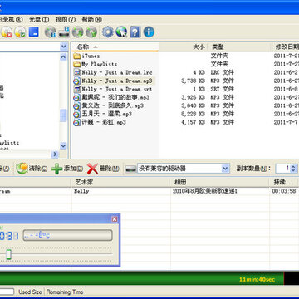Click the playback position slider handle
The height and width of the screenshot is (299, 299).
[8, 254]
